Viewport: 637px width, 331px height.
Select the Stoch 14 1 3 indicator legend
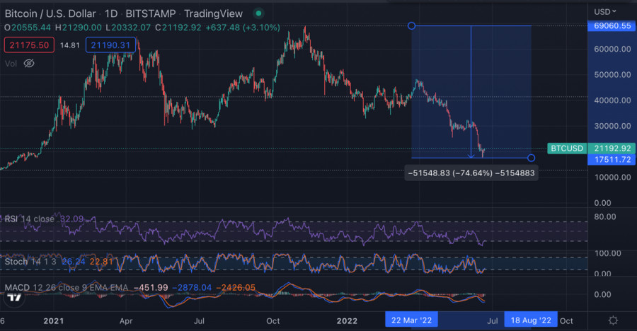tap(30, 262)
